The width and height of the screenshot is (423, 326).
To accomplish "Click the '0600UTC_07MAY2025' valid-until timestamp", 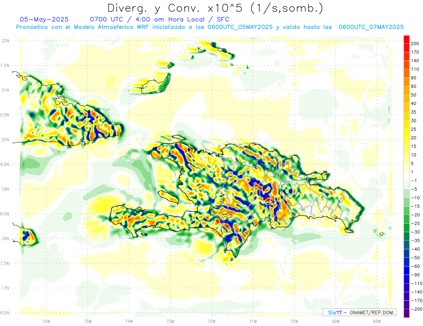I will click(371, 27).
